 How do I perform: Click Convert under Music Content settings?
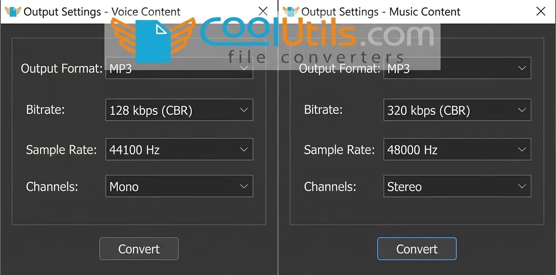417,249
